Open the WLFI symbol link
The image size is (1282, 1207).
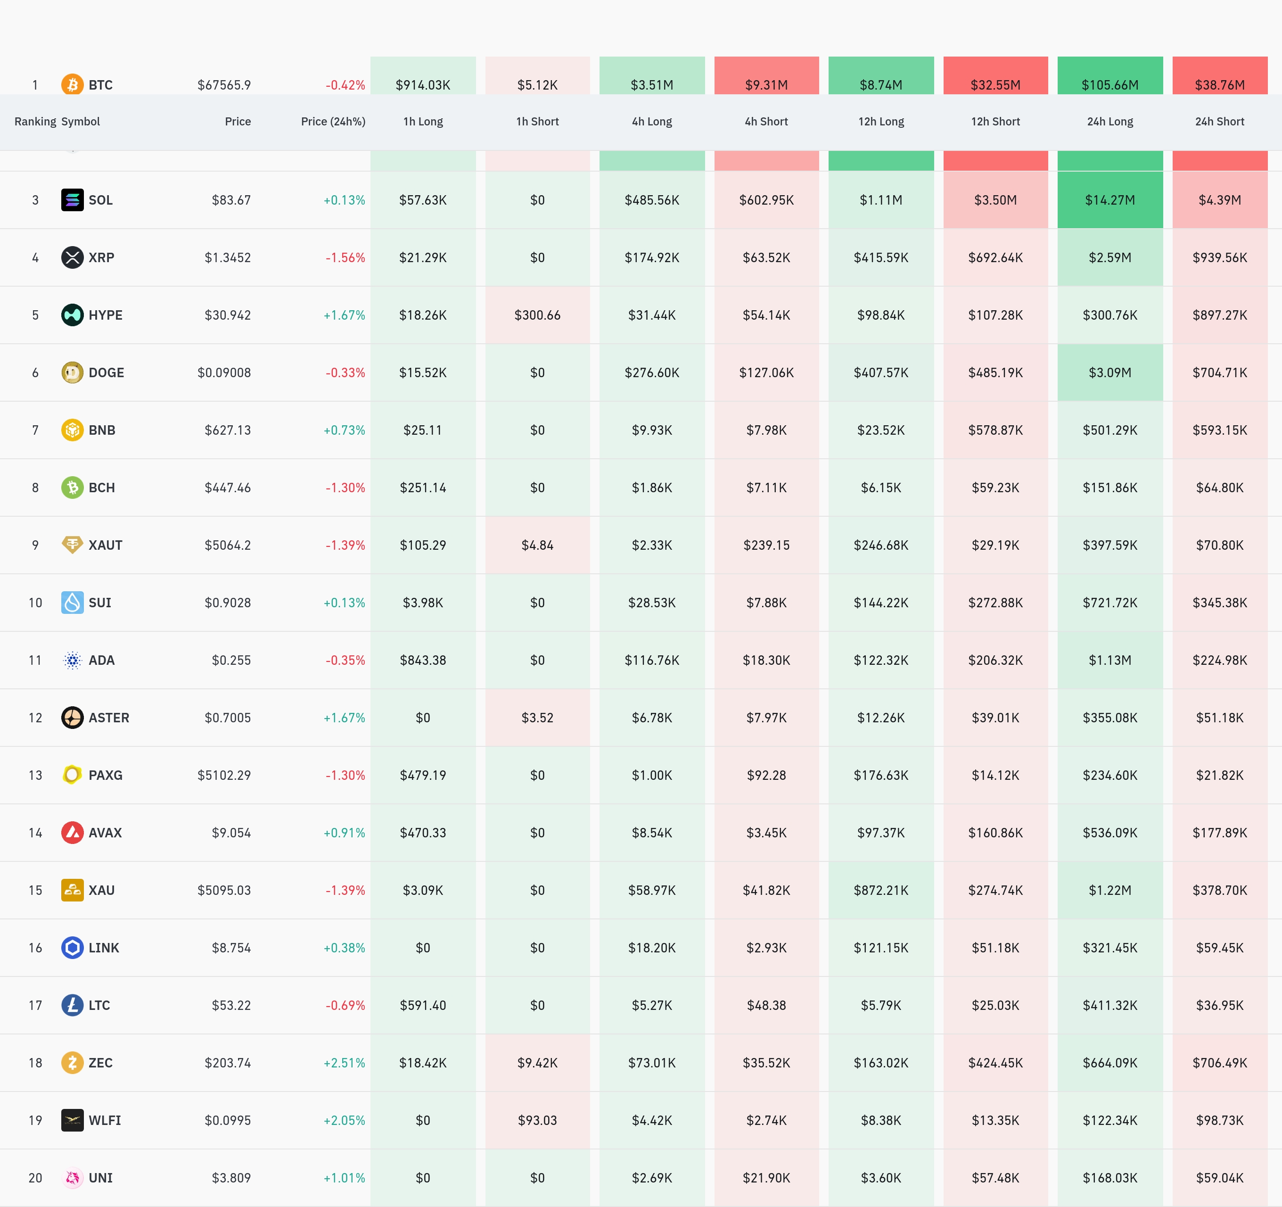[x=105, y=1121]
